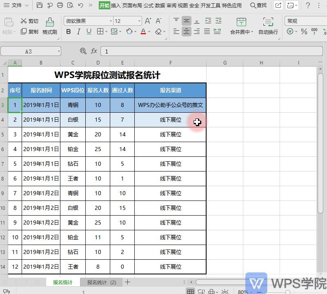Open the 视图 ribbon tab

pos(182,5)
